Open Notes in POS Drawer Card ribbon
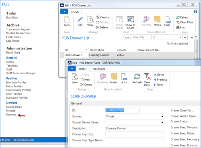 click(114, 79)
